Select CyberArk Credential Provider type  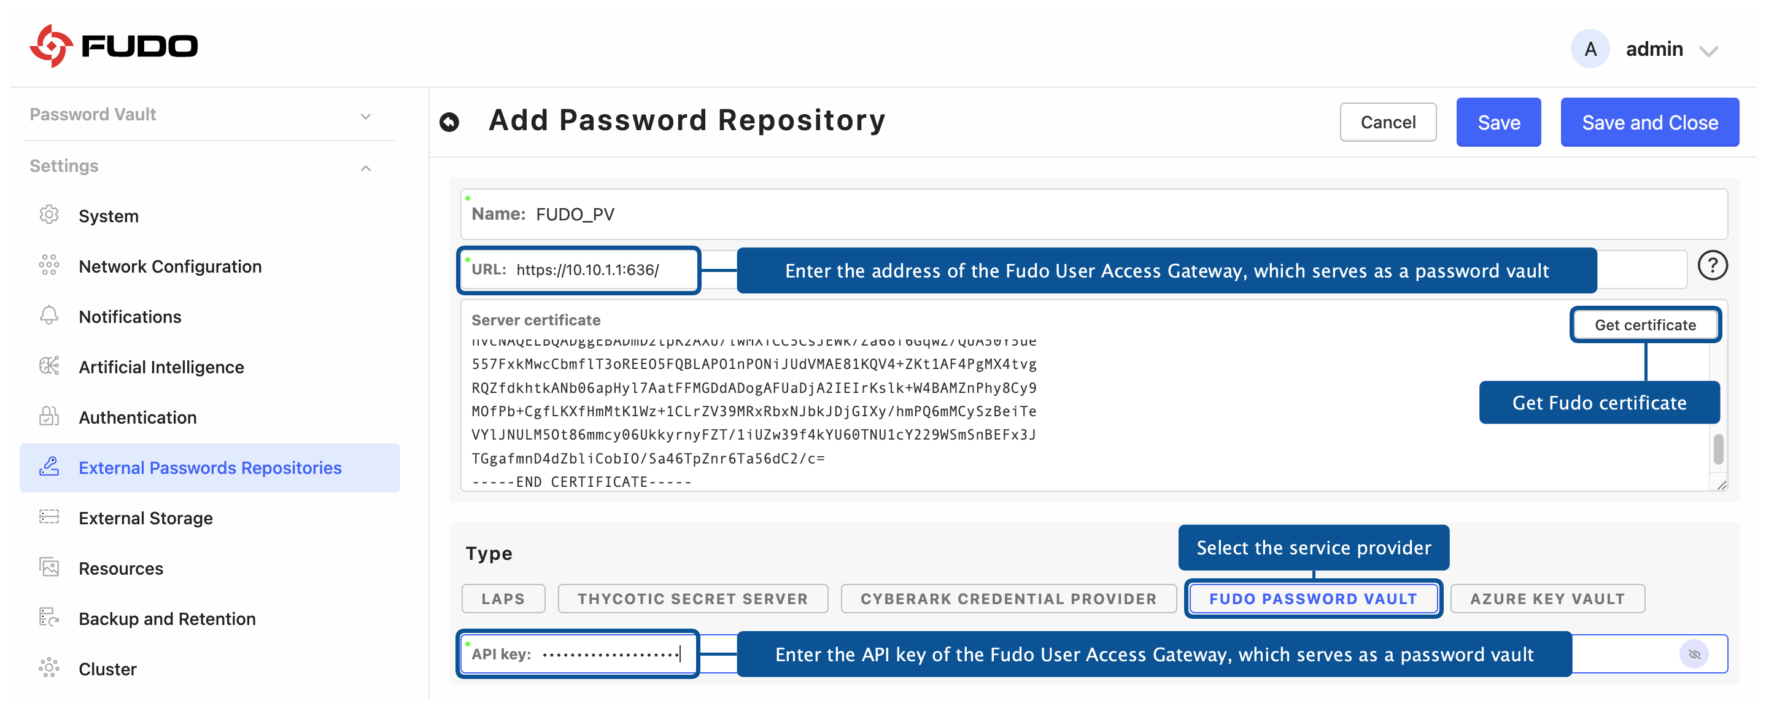[x=1008, y=599]
